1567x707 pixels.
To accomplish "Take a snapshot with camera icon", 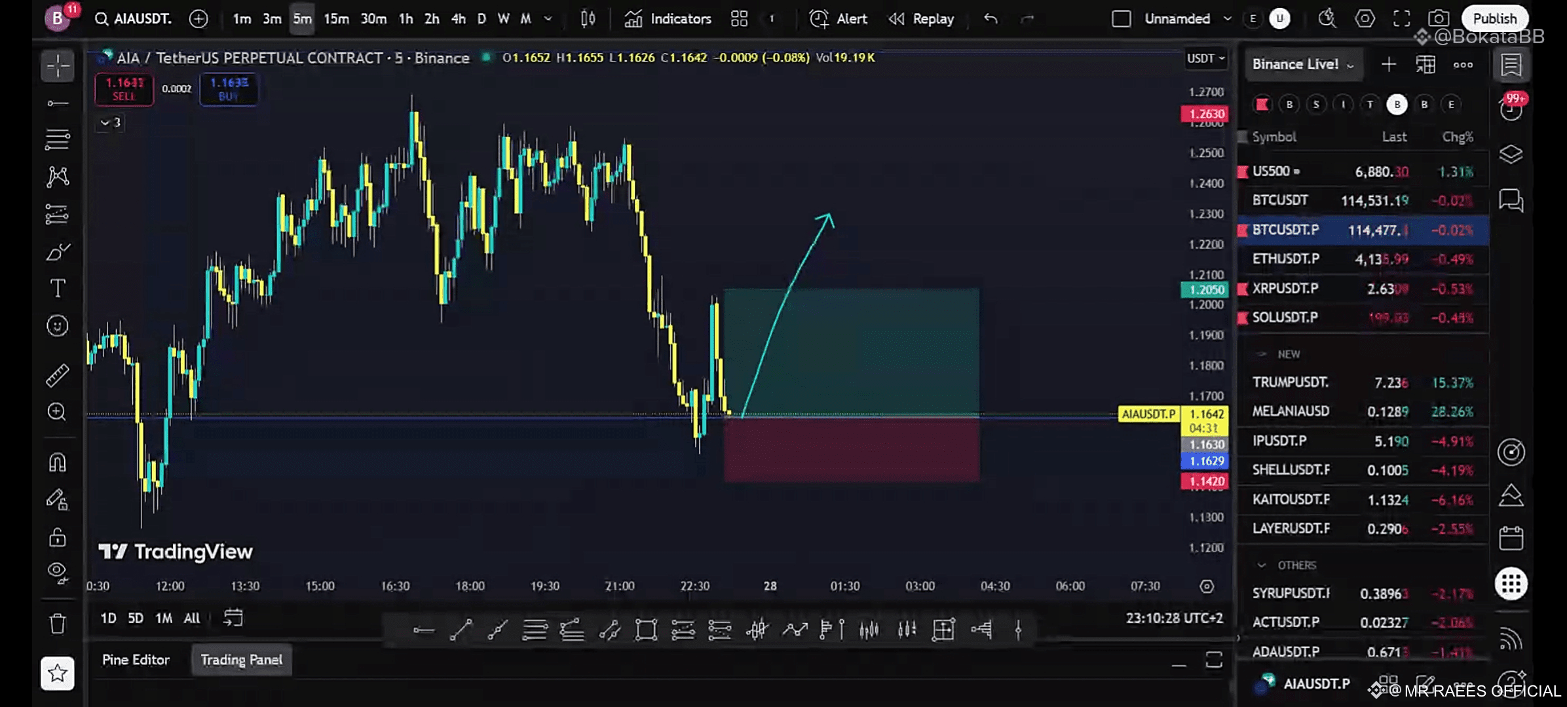I will pyautogui.click(x=1439, y=18).
